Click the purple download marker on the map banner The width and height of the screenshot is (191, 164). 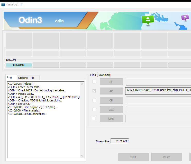pos(185,18)
